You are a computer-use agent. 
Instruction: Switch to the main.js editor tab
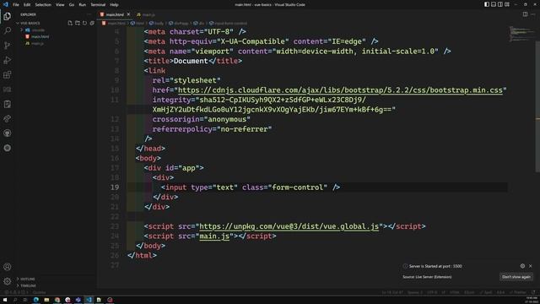click(x=146, y=14)
